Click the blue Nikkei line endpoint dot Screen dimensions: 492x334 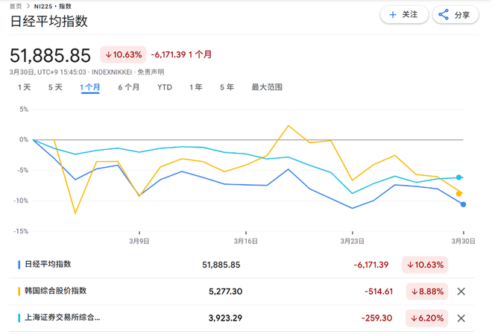[x=463, y=204]
